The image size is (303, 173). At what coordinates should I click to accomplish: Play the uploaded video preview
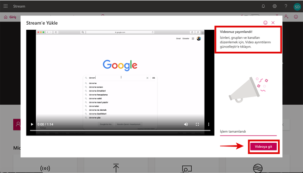pyautogui.click(x=32, y=124)
